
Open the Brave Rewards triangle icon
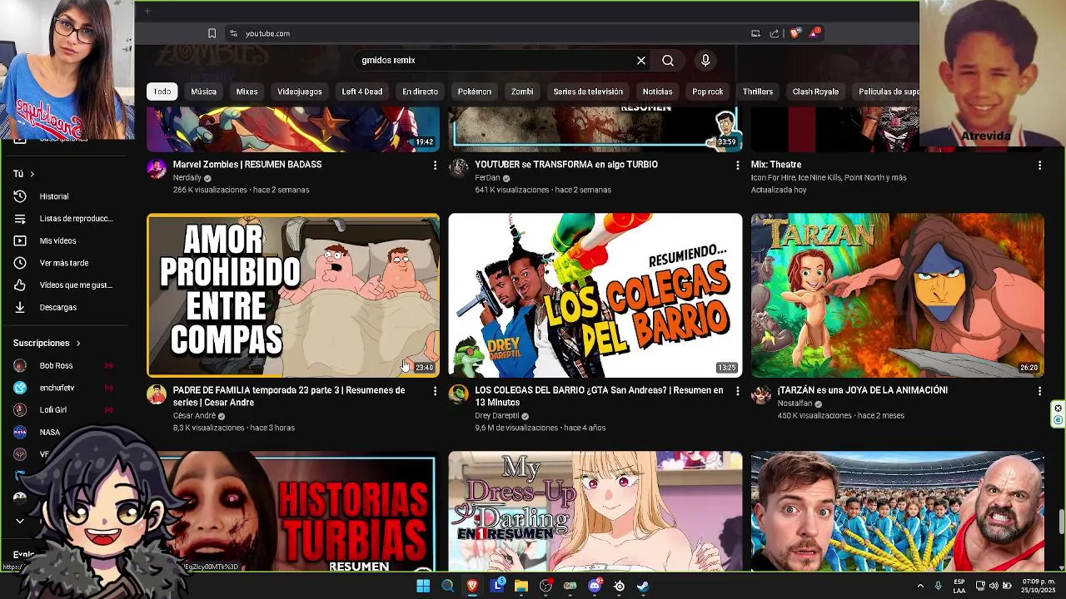[814, 33]
